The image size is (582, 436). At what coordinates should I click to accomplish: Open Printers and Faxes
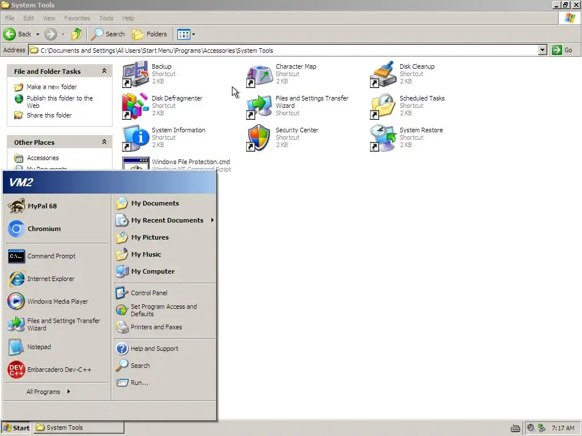[x=164, y=327]
